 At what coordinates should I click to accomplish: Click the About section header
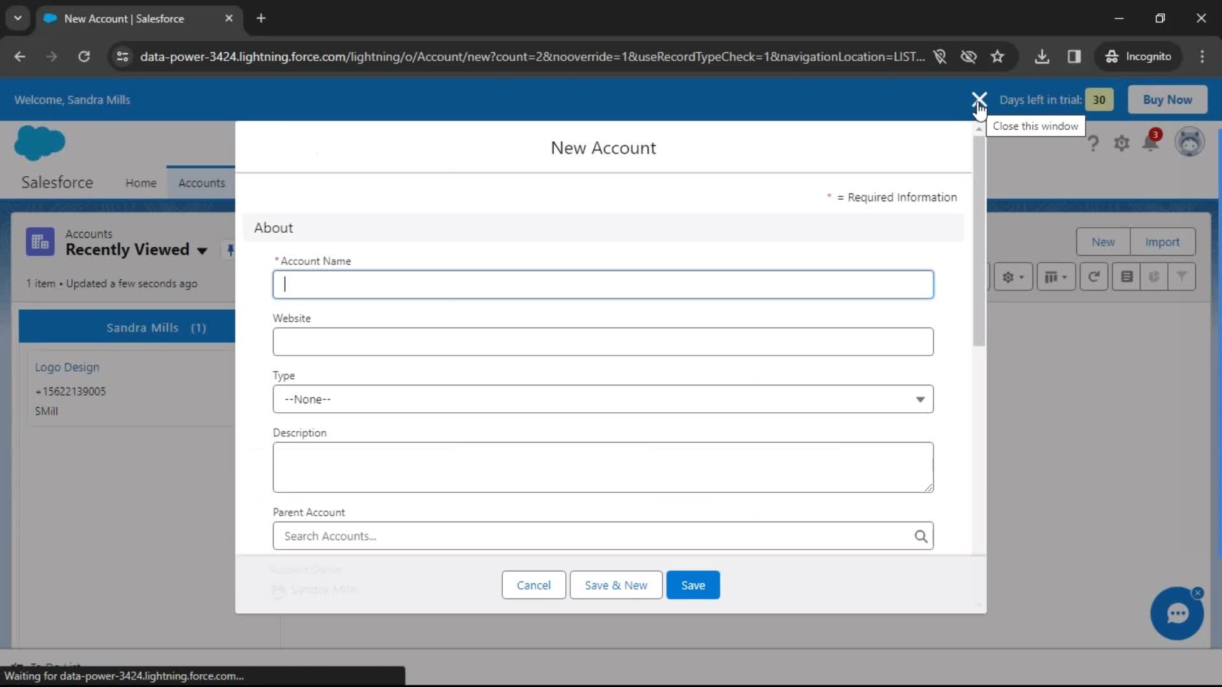(603, 228)
